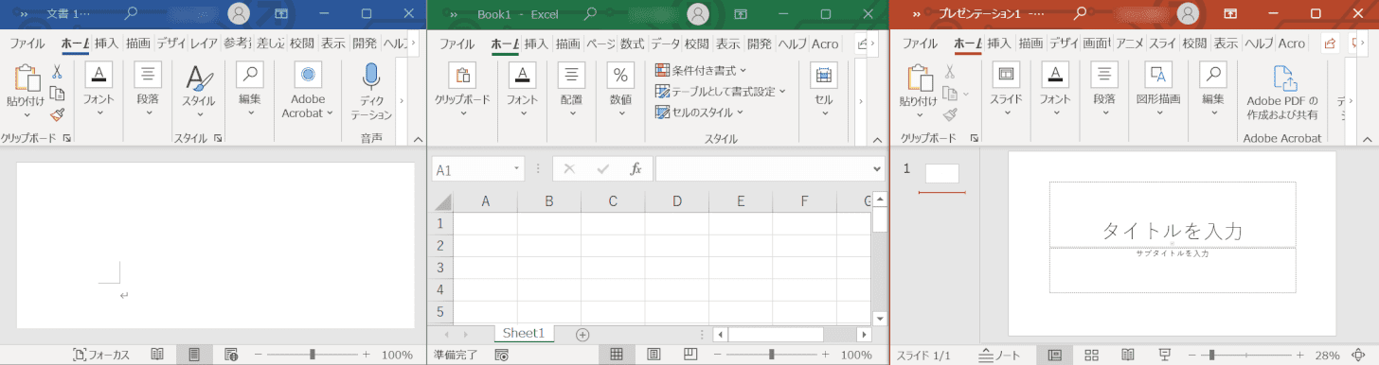Click the Cut scissors icon in Word
The width and height of the screenshot is (1379, 365).
point(57,72)
